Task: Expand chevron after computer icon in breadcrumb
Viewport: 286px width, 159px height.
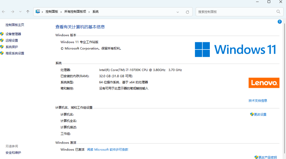Action: click(x=42, y=12)
